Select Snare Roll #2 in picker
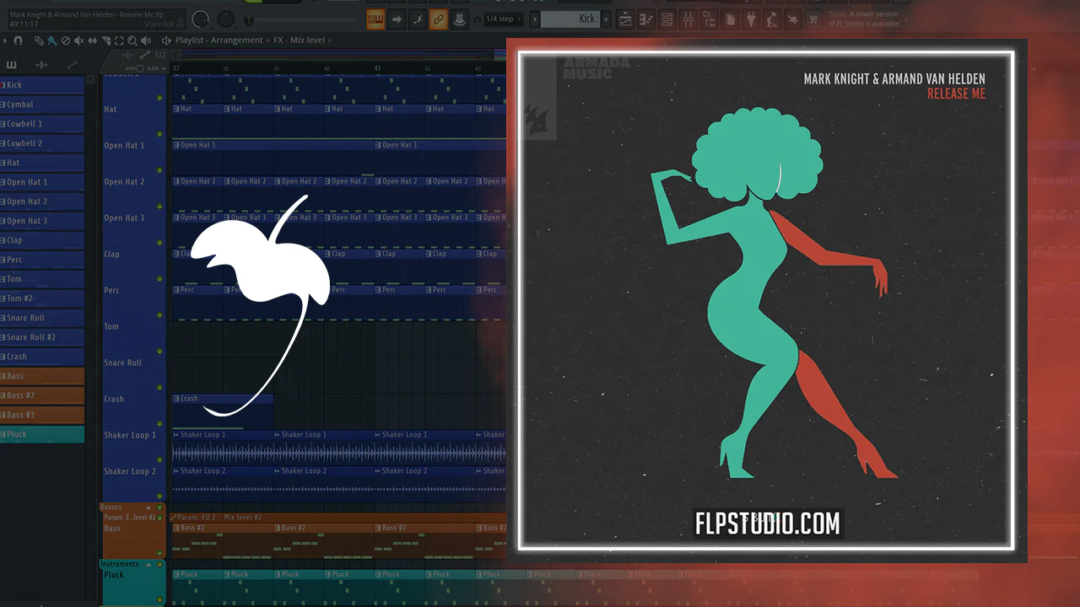The width and height of the screenshot is (1080, 607). click(x=42, y=337)
